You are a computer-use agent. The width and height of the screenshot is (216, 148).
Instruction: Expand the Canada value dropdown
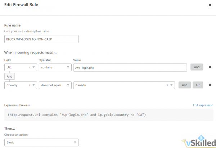[x=171, y=85]
